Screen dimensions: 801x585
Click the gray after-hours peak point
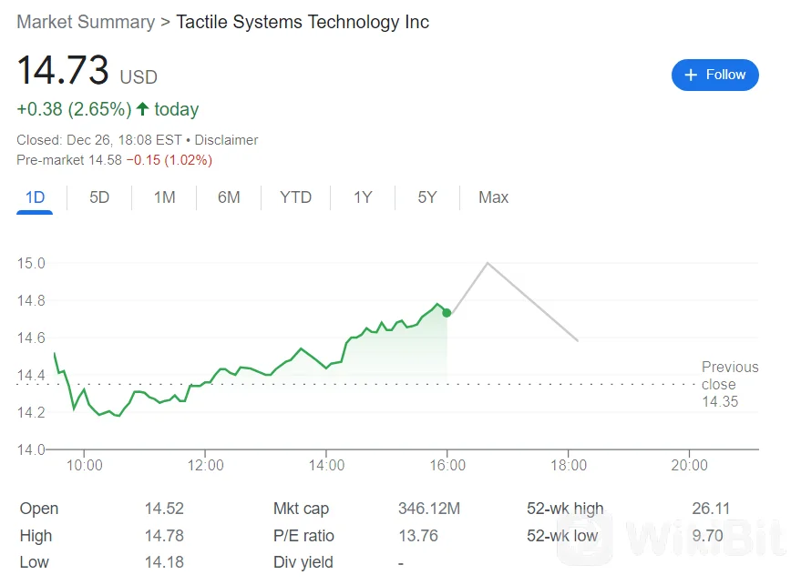(488, 263)
